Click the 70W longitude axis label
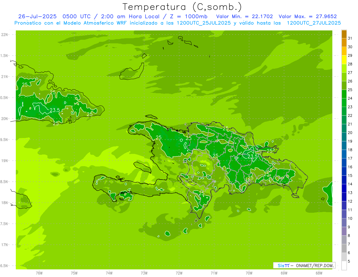This screenshot has width=358, height=277. click(249, 273)
